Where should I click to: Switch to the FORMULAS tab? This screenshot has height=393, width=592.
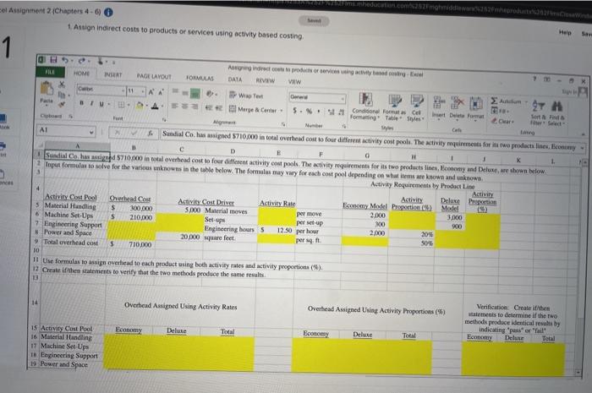tap(200, 78)
